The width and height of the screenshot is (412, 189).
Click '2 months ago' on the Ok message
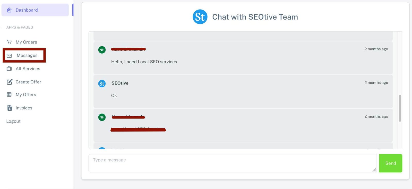click(376, 83)
